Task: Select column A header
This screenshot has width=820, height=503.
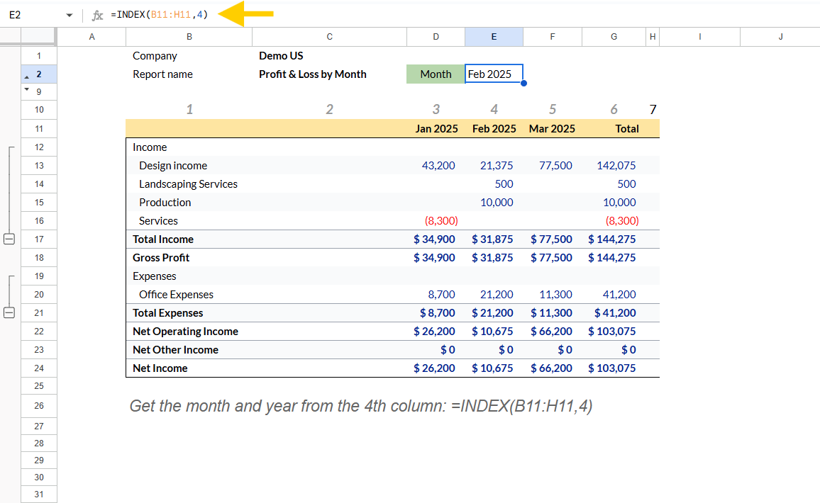Action: click(92, 37)
